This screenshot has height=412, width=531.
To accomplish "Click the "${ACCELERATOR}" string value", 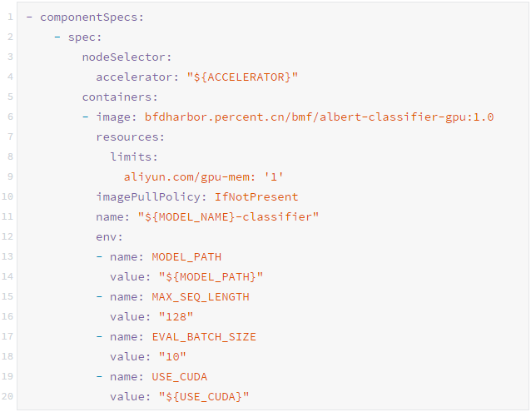I will click(x=242, y=77).
